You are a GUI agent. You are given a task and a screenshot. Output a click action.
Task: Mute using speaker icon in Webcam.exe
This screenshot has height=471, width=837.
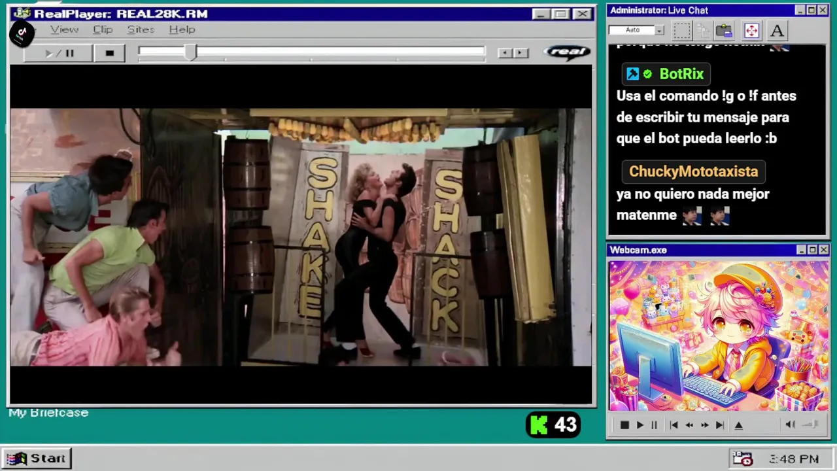(x=790, y=425)
